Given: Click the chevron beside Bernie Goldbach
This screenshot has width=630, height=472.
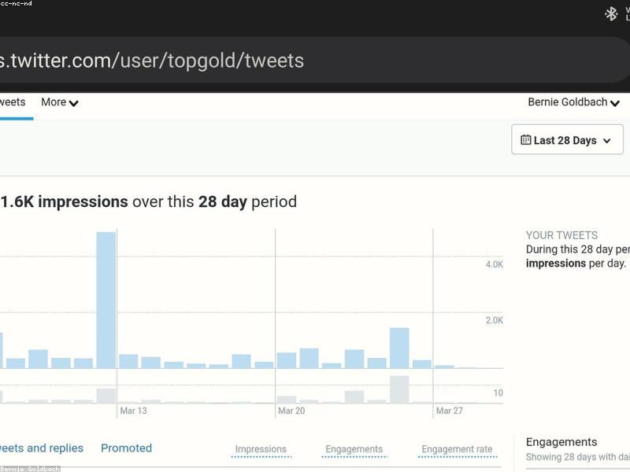Looking at the screenshot, I should 614,103.
